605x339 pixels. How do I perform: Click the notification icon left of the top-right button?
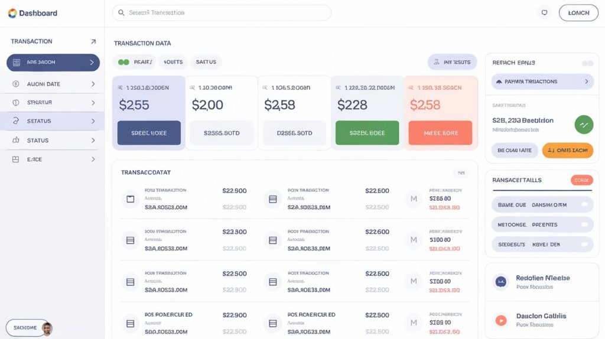click(x=544, y=12)
